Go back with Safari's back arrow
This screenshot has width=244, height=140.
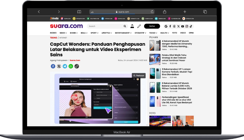pyautogui.click(x=39, y=12)
